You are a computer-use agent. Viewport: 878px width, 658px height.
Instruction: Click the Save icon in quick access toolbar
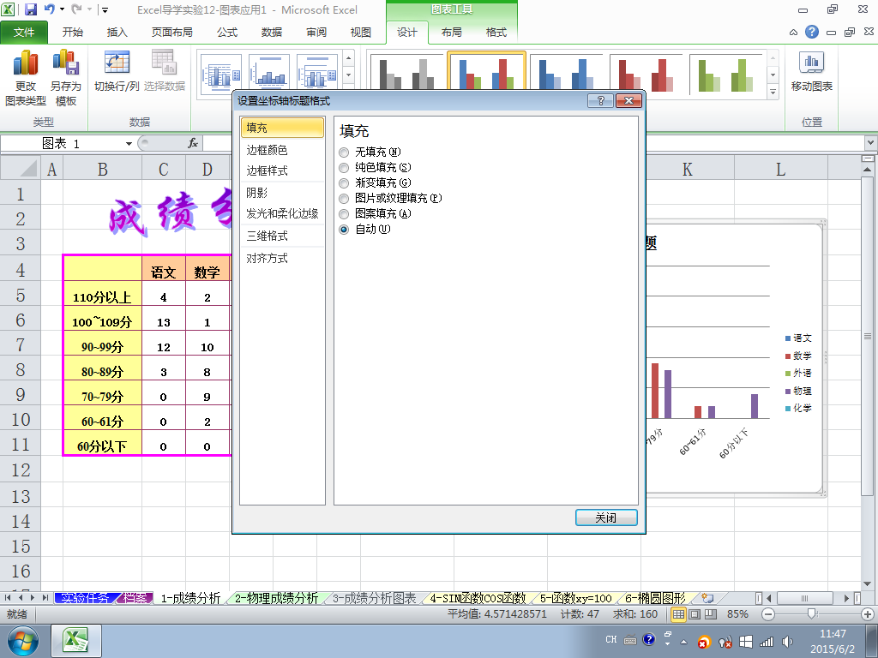click(x=31, y=9)
